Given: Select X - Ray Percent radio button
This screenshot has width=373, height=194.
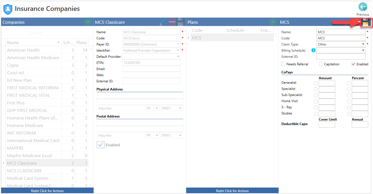Looking at the screenshot, I should [349, 108].
